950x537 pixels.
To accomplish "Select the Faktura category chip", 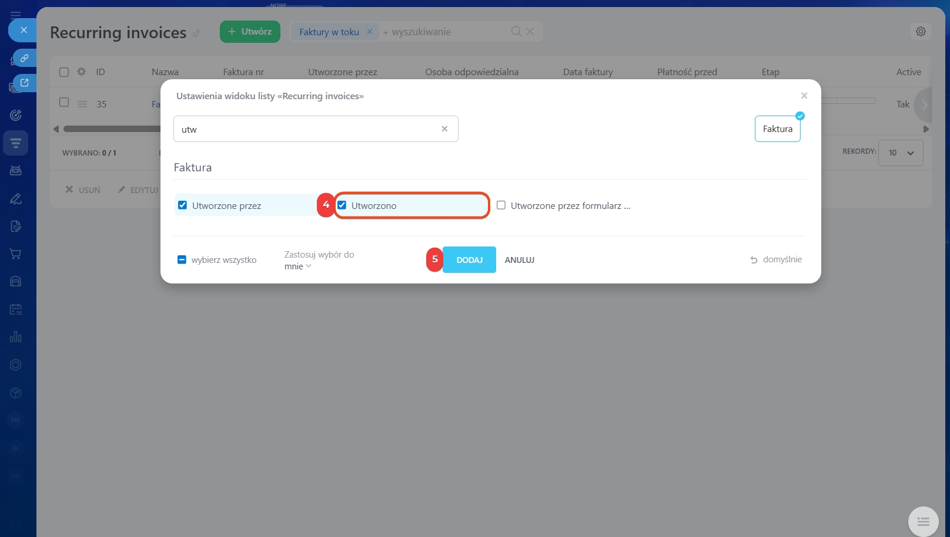I will [777, 129].
